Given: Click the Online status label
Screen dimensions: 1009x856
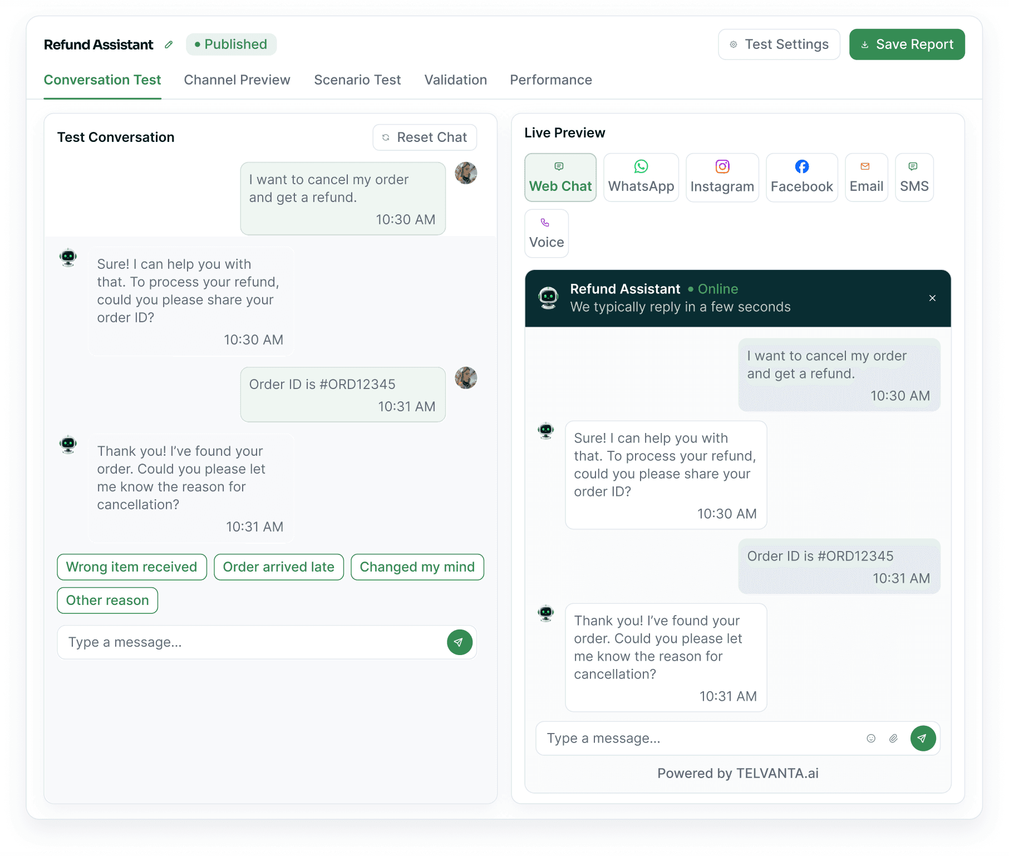Looking at the screenshot, I should pos(713,289).
